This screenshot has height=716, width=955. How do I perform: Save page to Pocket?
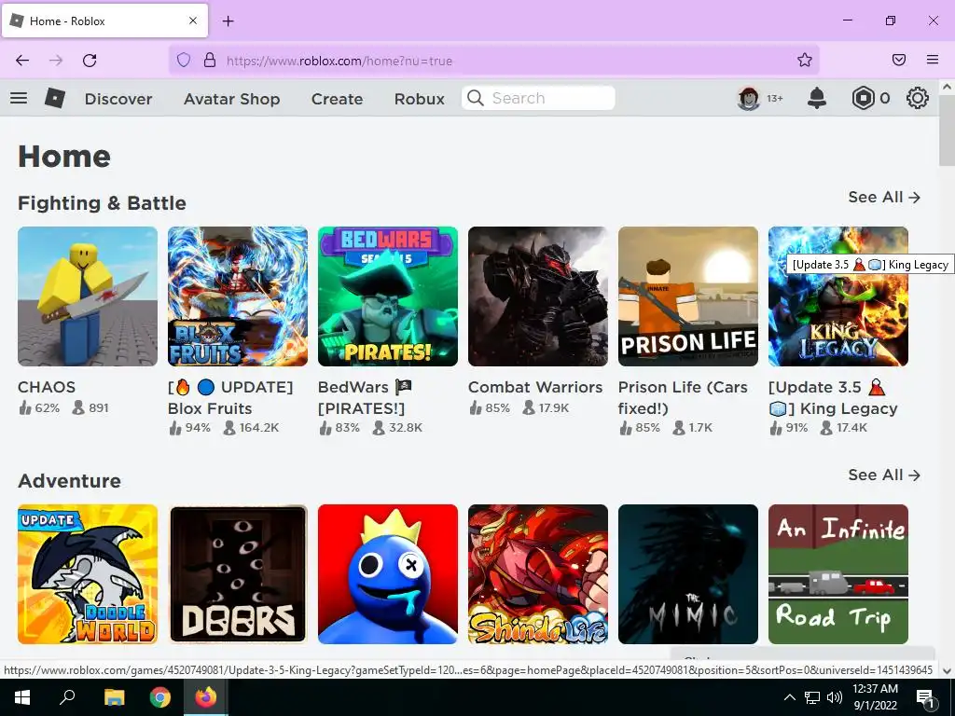[x=899, y=60]
